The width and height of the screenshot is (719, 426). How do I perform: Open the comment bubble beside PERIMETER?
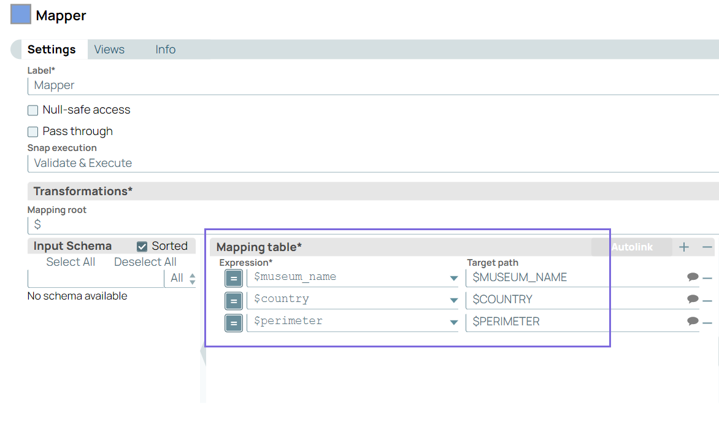click(693, 321)
